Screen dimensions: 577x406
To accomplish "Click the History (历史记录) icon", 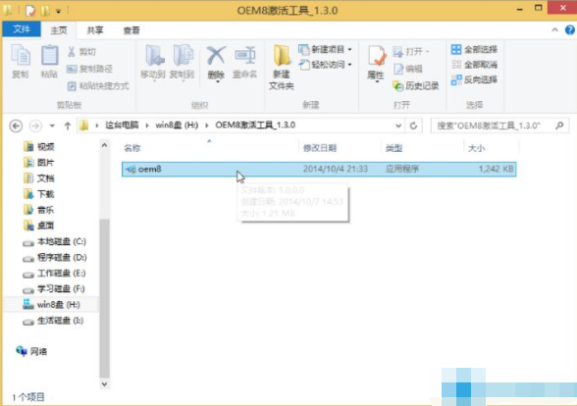I will coord(416,85).
